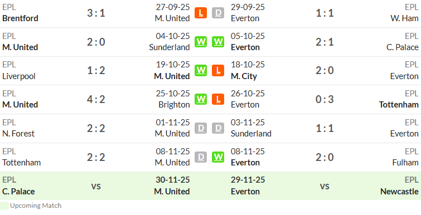Click the Liverpool team name

(19, 76)
